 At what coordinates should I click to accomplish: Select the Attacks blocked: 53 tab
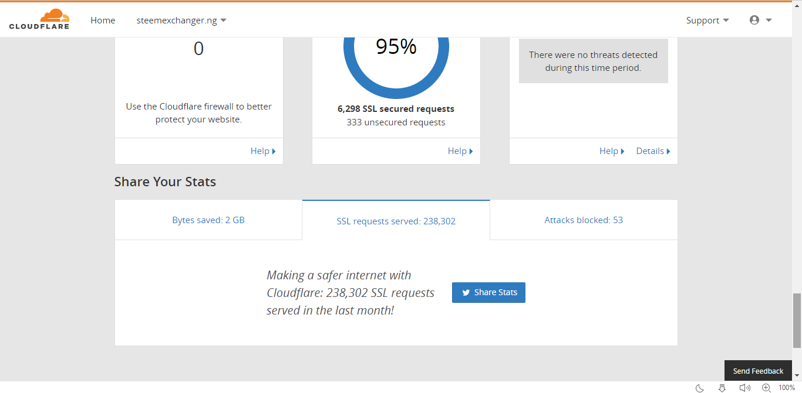[x=584, y=220]
